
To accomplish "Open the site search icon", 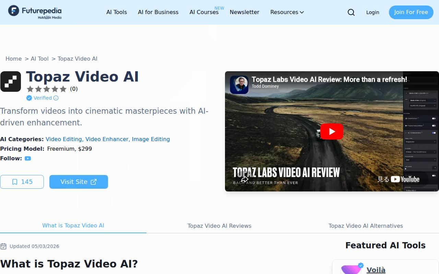I will (351, 12).
